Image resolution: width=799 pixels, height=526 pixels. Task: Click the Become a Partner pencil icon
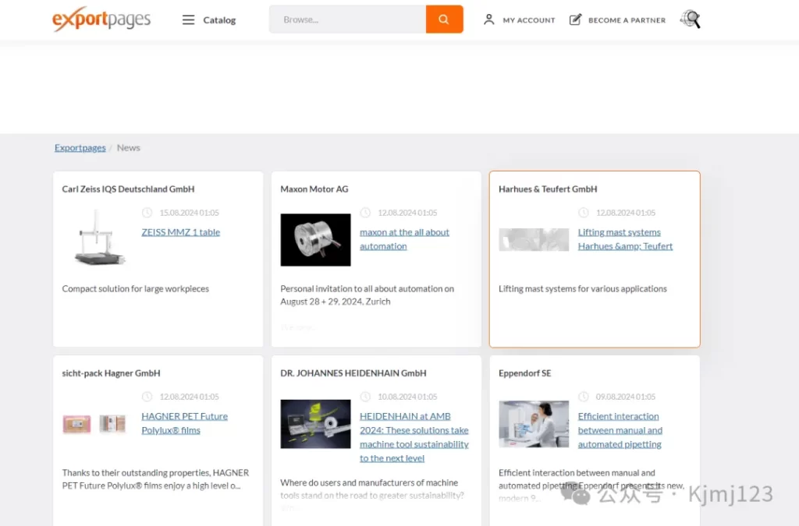(x=575, y=19)
